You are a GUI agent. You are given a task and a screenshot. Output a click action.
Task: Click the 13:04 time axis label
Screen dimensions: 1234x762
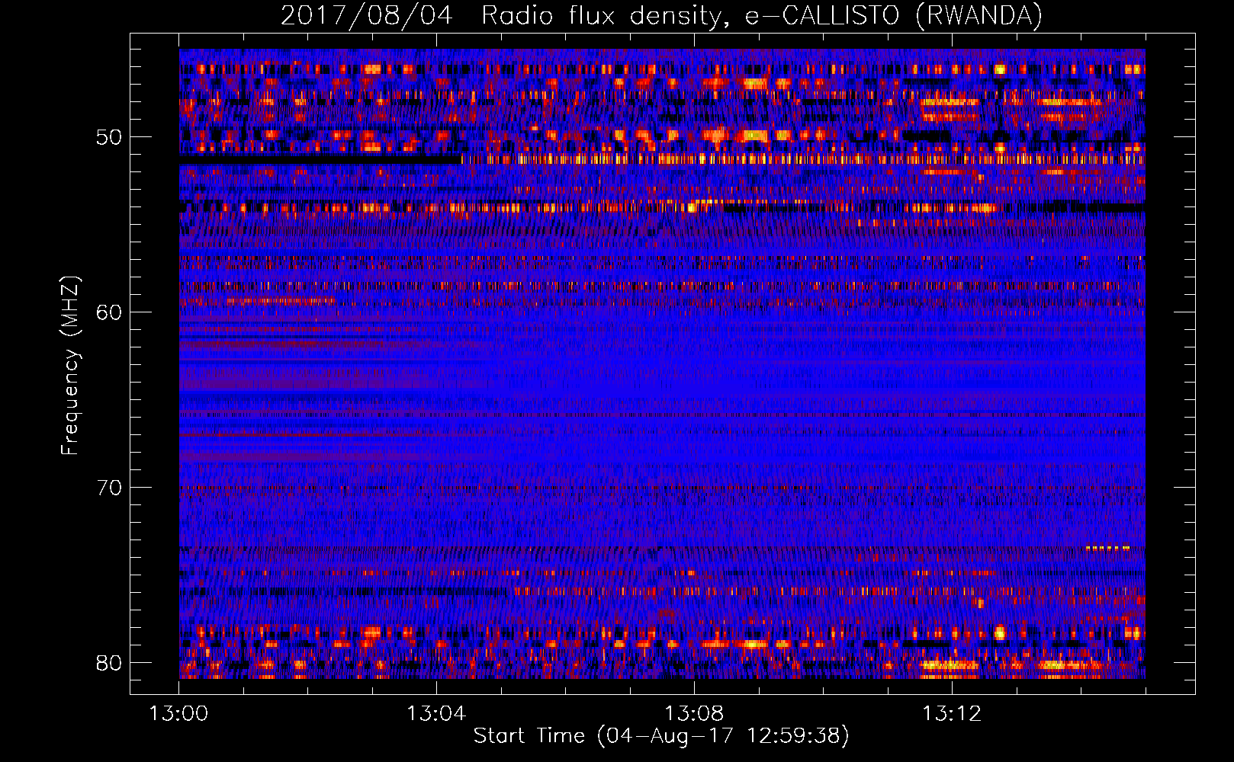click(x=436, y=714)
